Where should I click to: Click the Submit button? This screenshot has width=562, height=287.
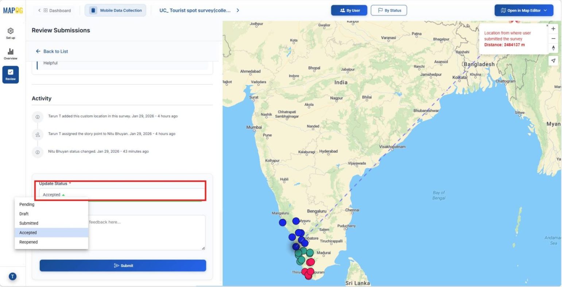click(123, 265)
